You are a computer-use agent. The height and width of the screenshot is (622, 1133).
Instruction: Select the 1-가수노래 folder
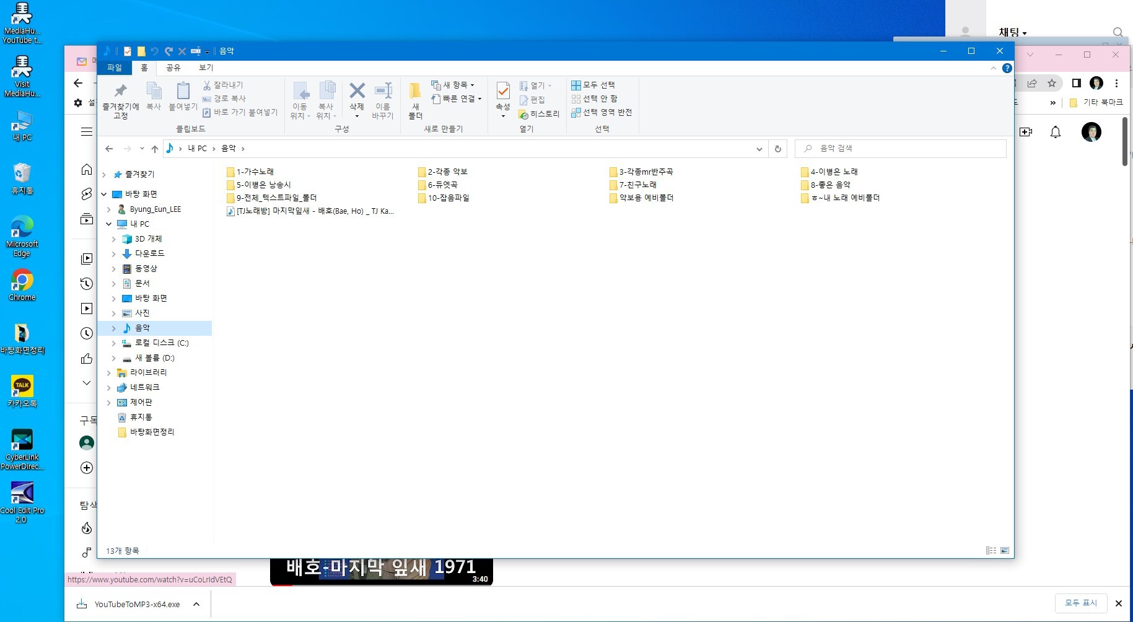tap(250, 172)
